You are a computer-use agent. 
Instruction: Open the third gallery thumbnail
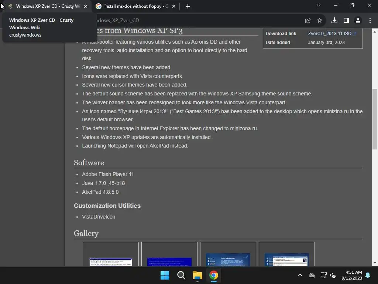click(228, 260)
